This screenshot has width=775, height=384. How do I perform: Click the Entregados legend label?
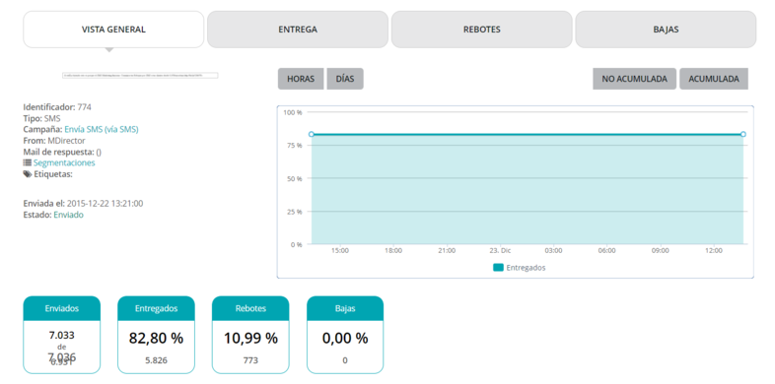tap(526, 268)
